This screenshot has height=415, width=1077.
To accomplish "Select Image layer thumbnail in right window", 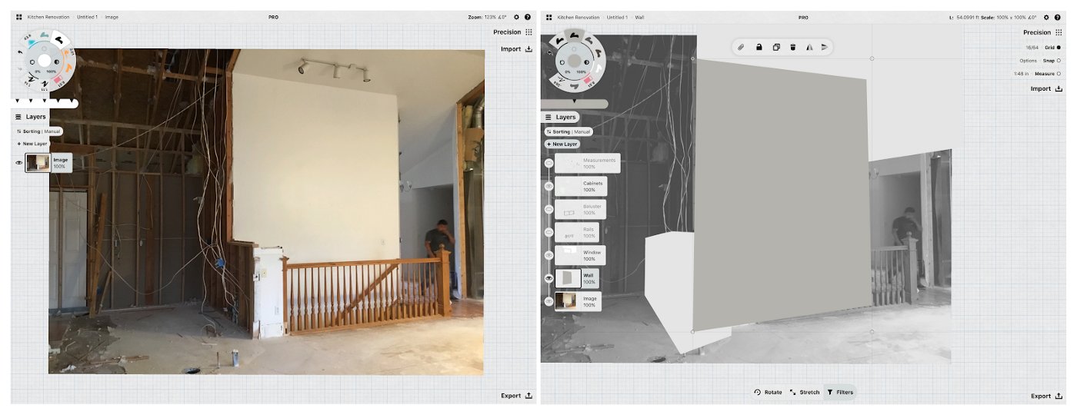I will (569, 301).
